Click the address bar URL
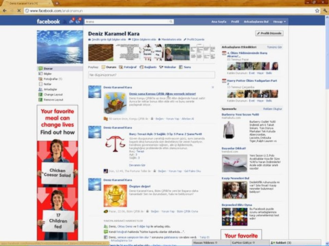This screenshot has width=329, height=246. (x=56, y=11)
